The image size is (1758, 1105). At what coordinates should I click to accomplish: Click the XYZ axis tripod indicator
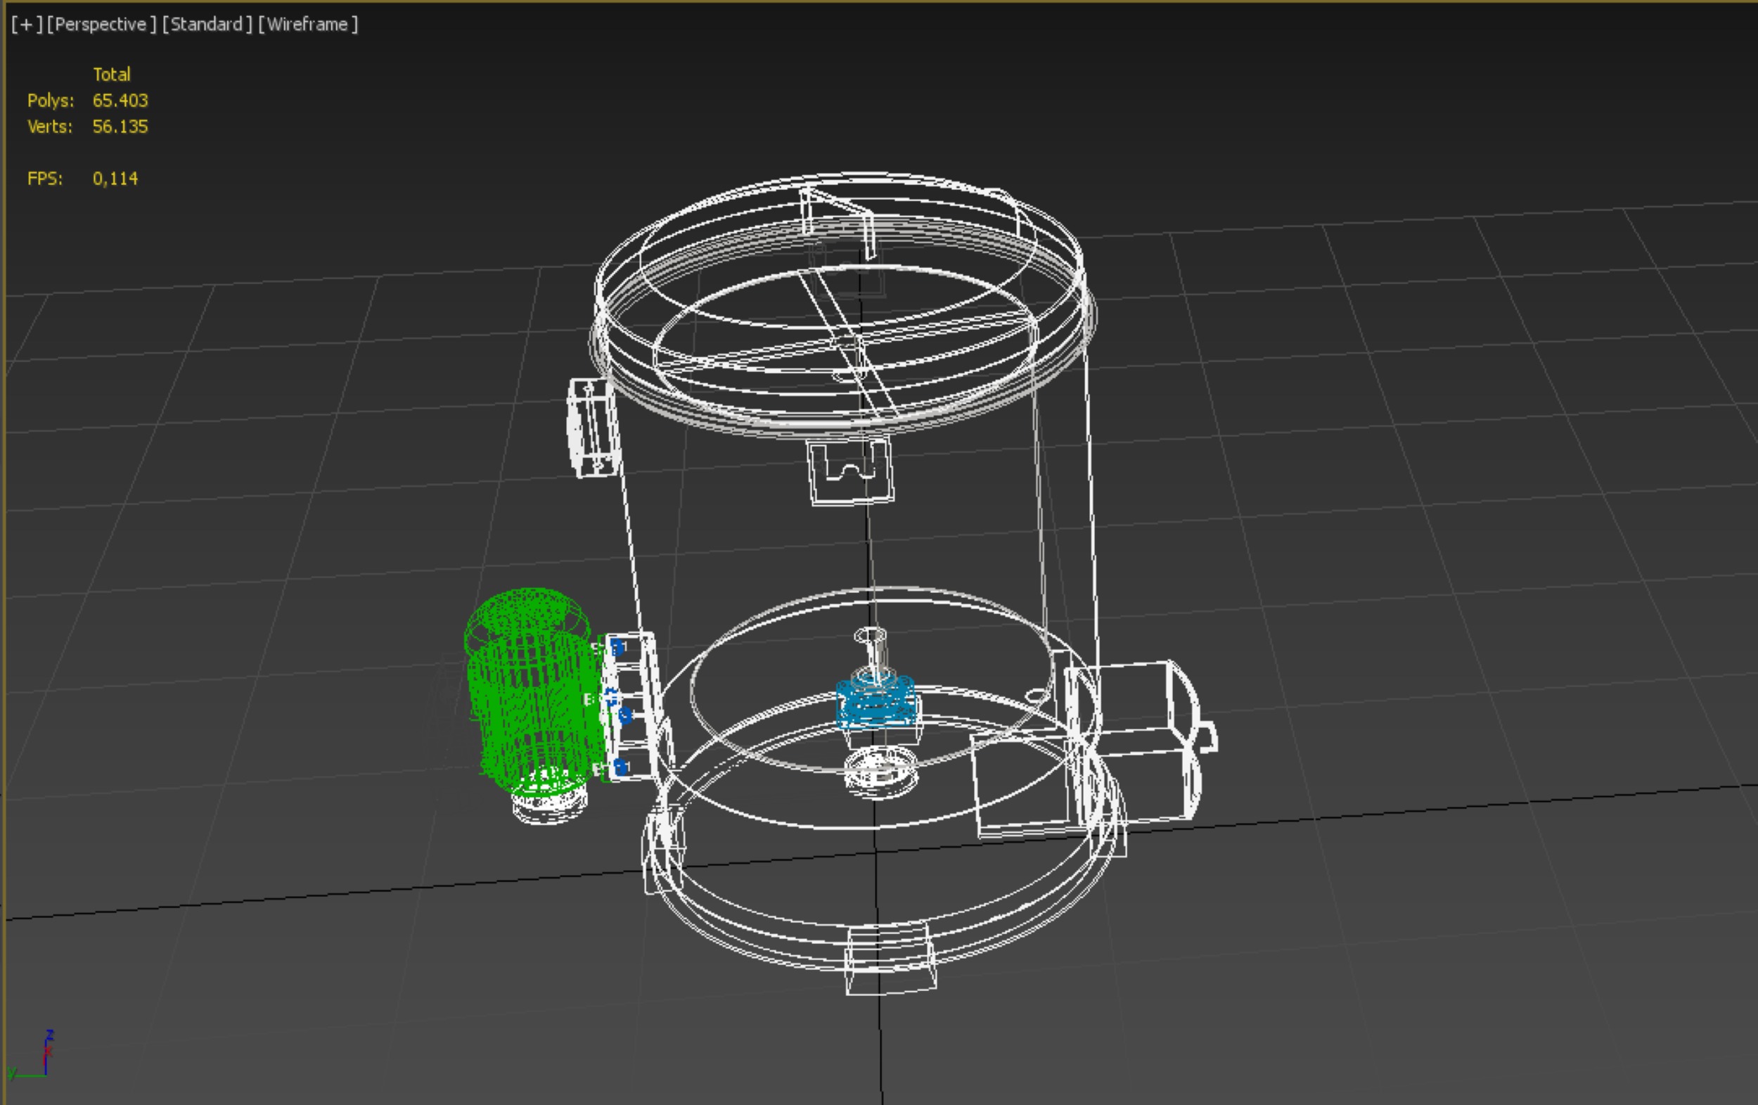tap(32, 1054)
